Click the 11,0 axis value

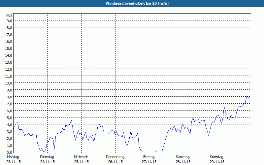[x=9, y=76]
